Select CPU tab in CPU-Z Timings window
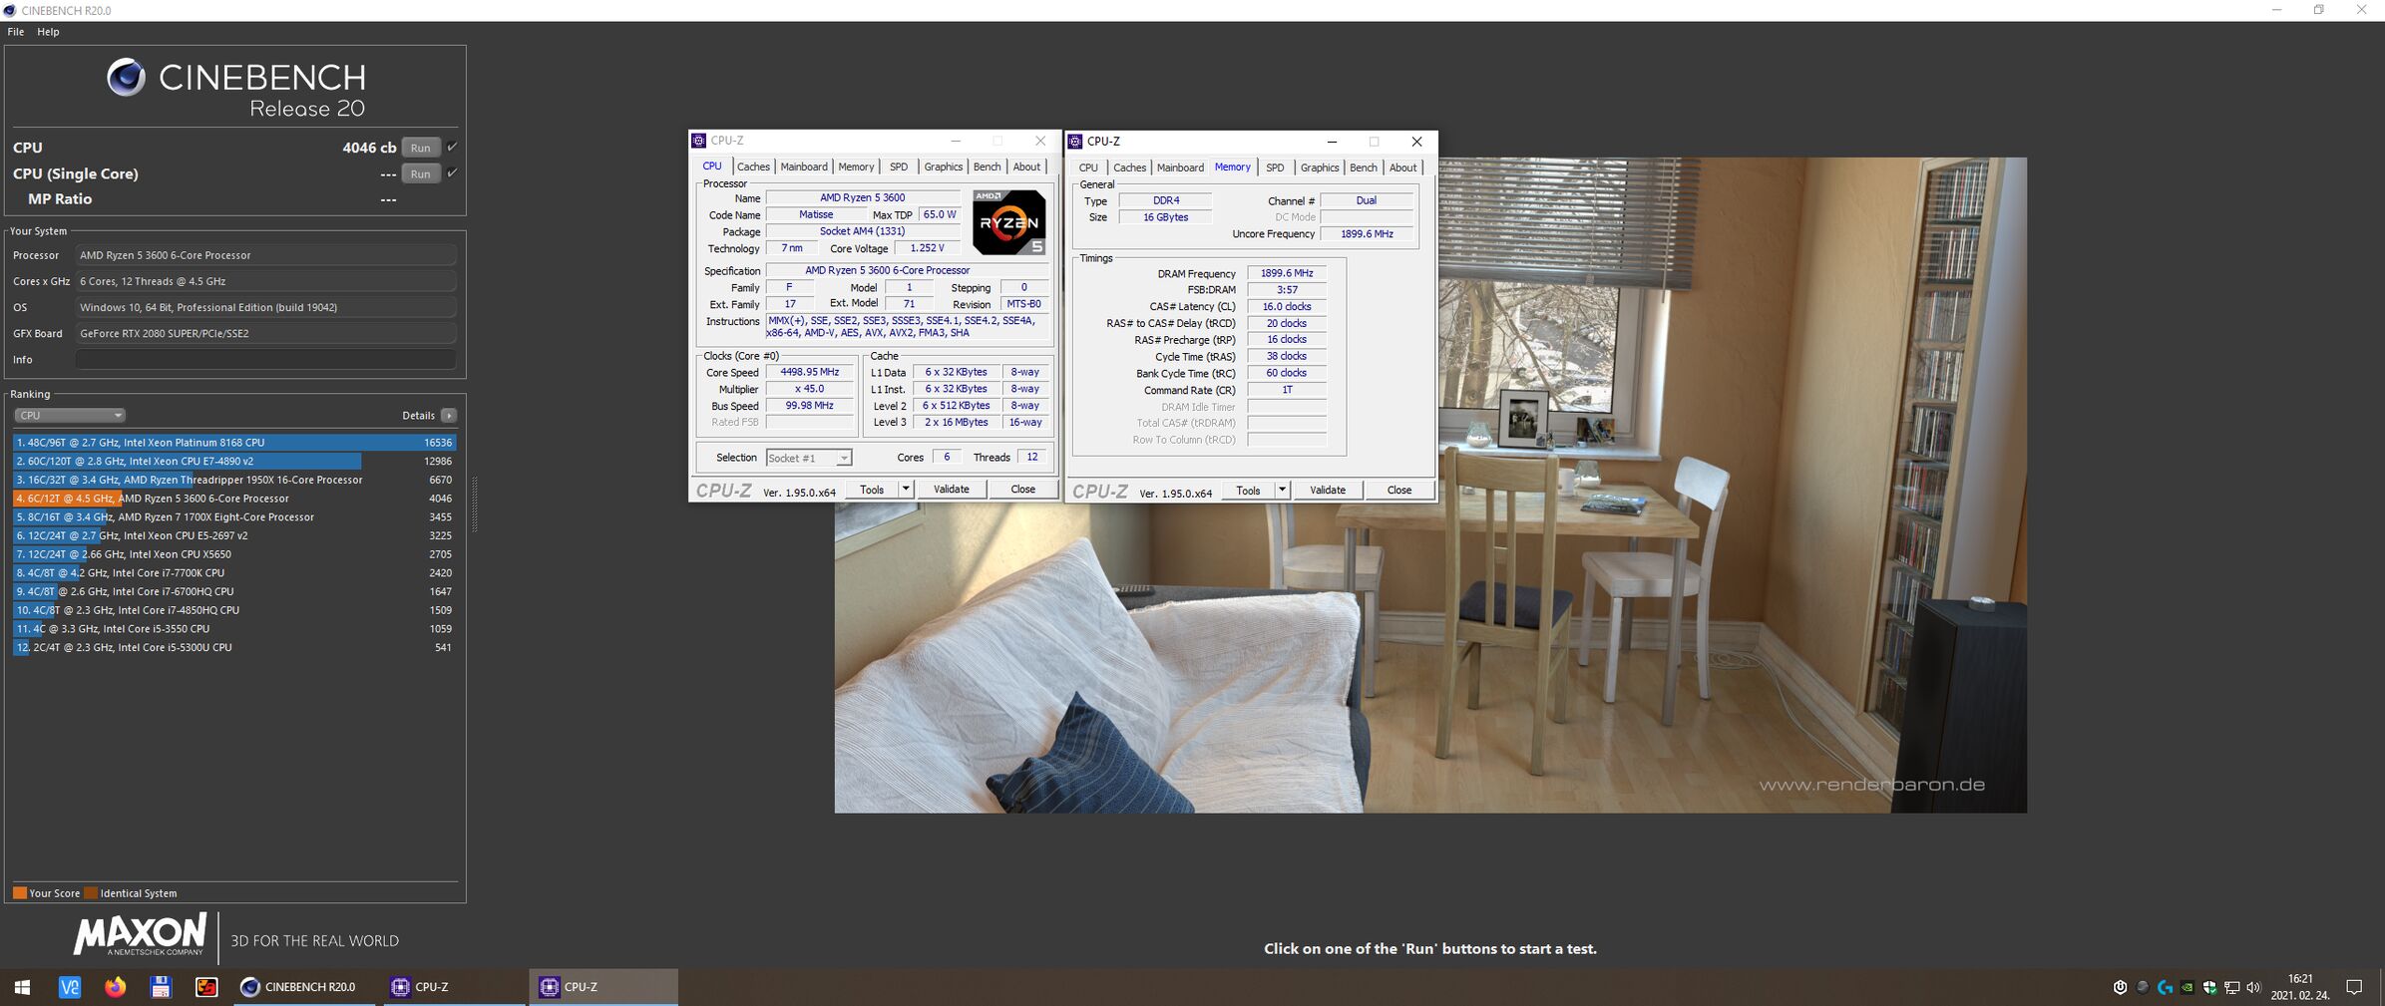 1088,168
